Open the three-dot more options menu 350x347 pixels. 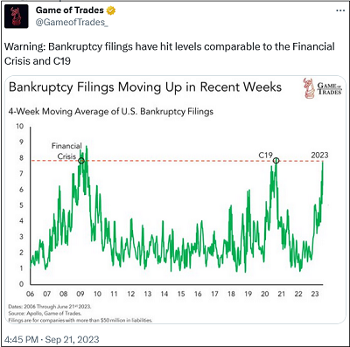pyautogui.click(x=340, y=10)
